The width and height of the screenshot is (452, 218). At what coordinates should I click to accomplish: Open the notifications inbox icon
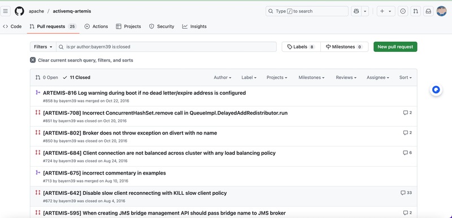pyautogui.click(x=428, y=11)
